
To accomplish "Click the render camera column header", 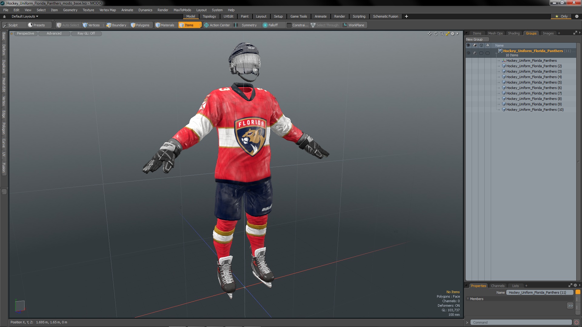I will click(x=475, y=45).
